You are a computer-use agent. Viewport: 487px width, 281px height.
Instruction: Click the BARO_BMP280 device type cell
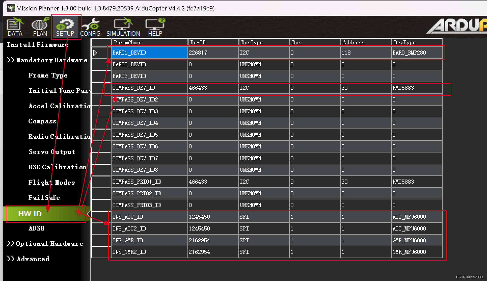click(x=417, y=53)
